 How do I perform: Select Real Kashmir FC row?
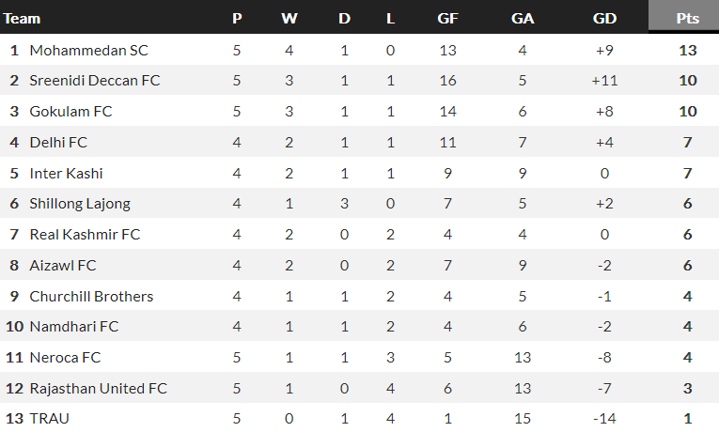point(85,235)
